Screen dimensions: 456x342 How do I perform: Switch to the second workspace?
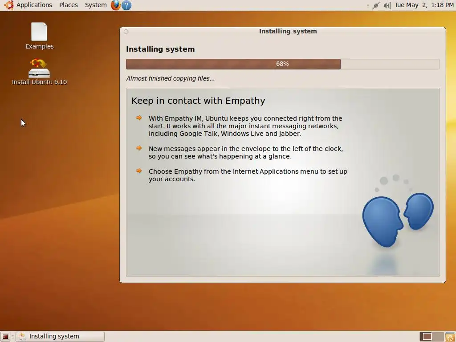pos(438,337)
